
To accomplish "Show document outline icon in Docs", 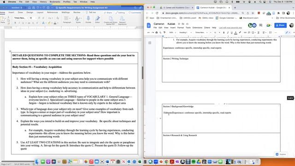I will 150,43.
